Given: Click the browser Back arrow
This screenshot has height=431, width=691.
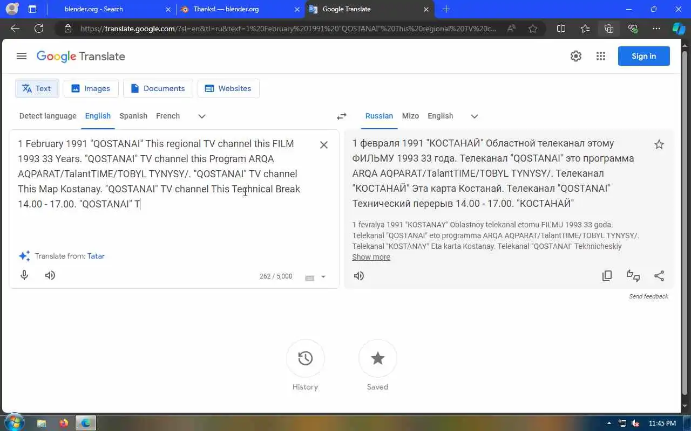Looking at the screenshot, I should tap(15, 29).
